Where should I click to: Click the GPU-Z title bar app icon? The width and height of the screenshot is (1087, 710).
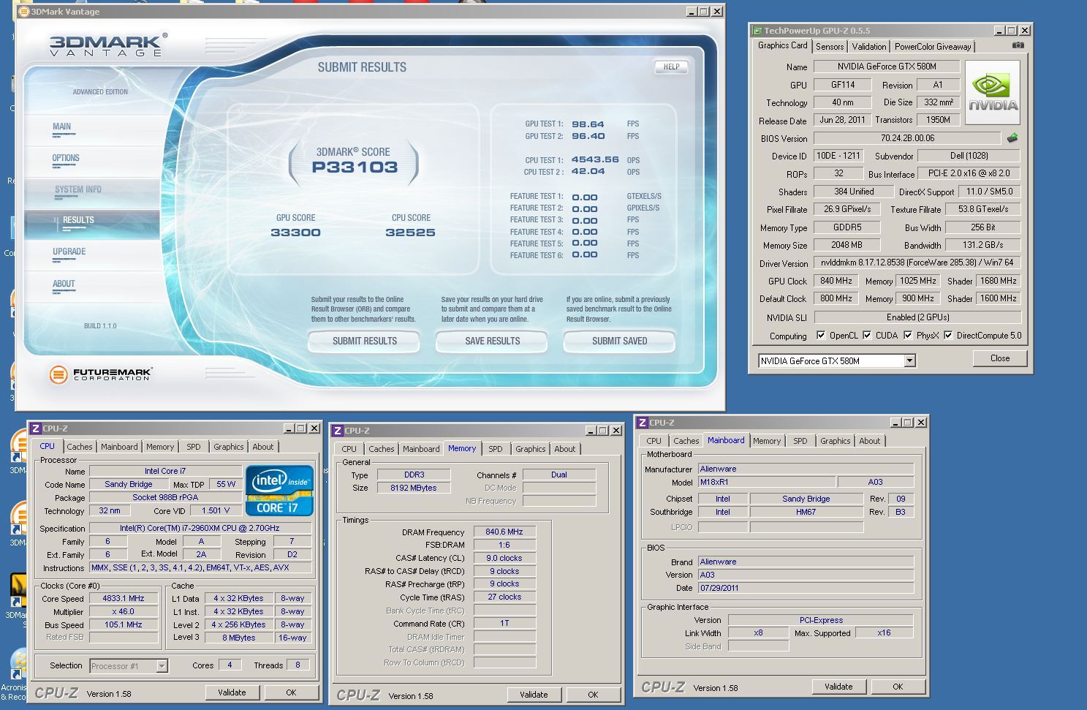coord(757,31)
